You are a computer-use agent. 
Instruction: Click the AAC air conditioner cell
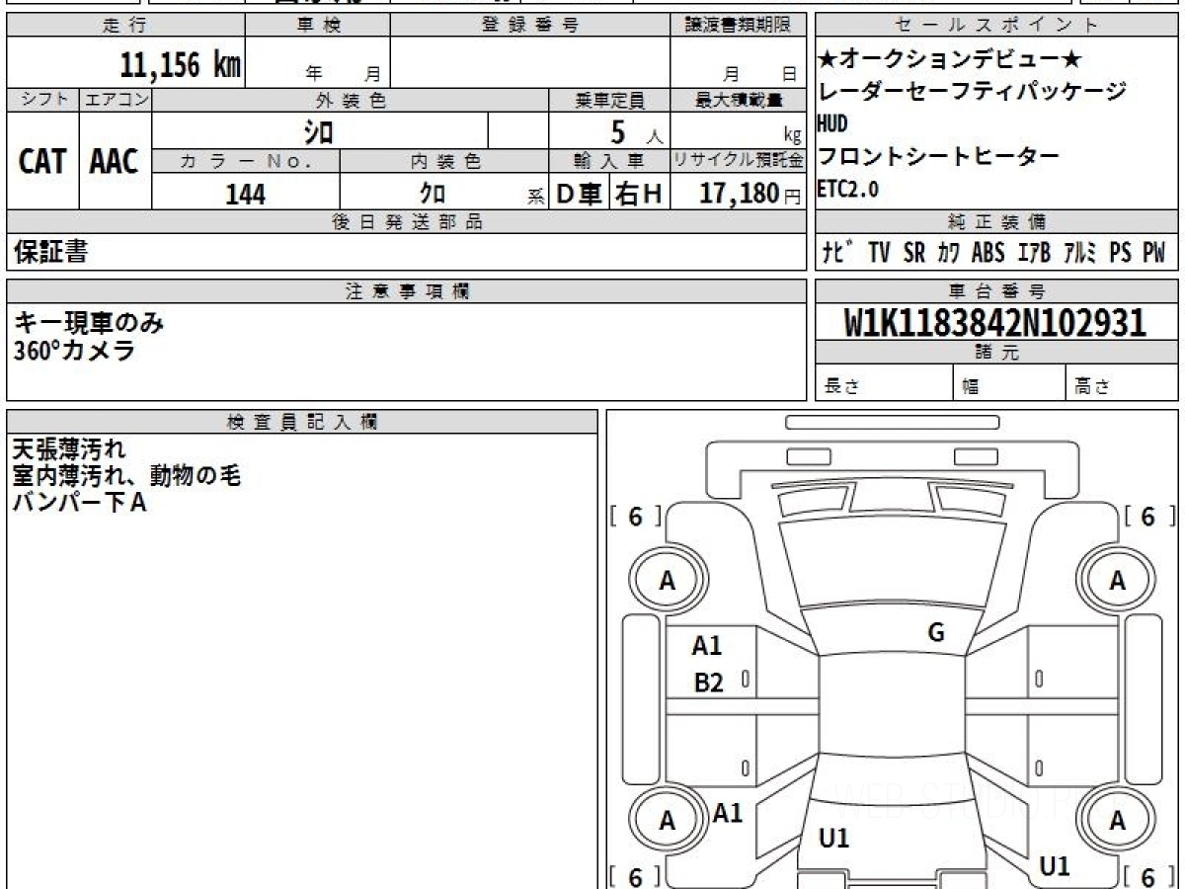click(x=115, y=162)
